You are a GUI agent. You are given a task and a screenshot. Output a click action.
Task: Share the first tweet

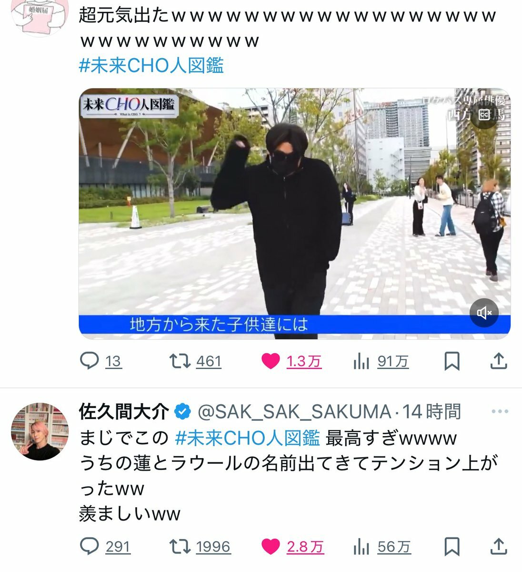(498, 362)
